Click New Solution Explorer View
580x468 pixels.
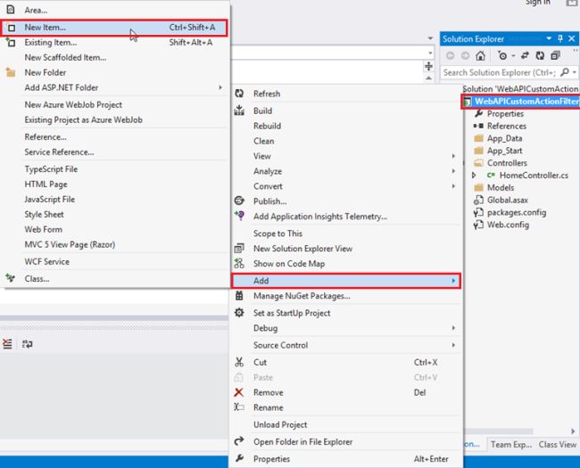(x=346, y=249)
